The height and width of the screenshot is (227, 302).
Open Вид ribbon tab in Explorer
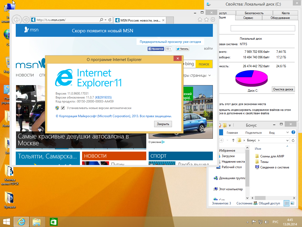272,133
